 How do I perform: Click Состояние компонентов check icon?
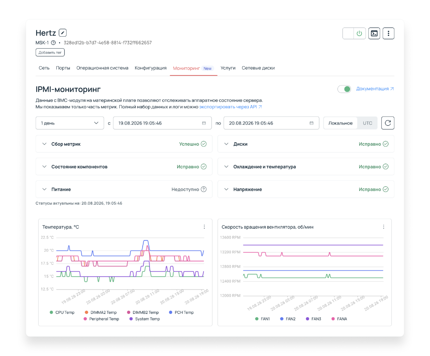(204, 167)
